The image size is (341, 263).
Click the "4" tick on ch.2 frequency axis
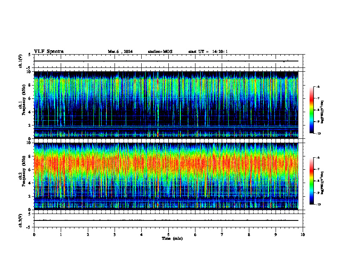pyautogui.click(x=30, y=183)
